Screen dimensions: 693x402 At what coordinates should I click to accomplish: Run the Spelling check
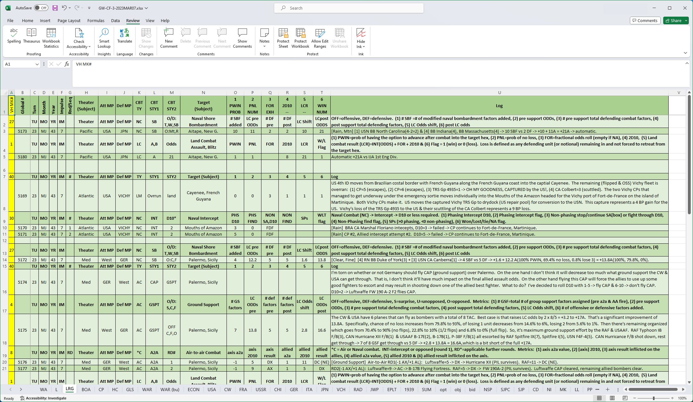(x=14, y=36)
